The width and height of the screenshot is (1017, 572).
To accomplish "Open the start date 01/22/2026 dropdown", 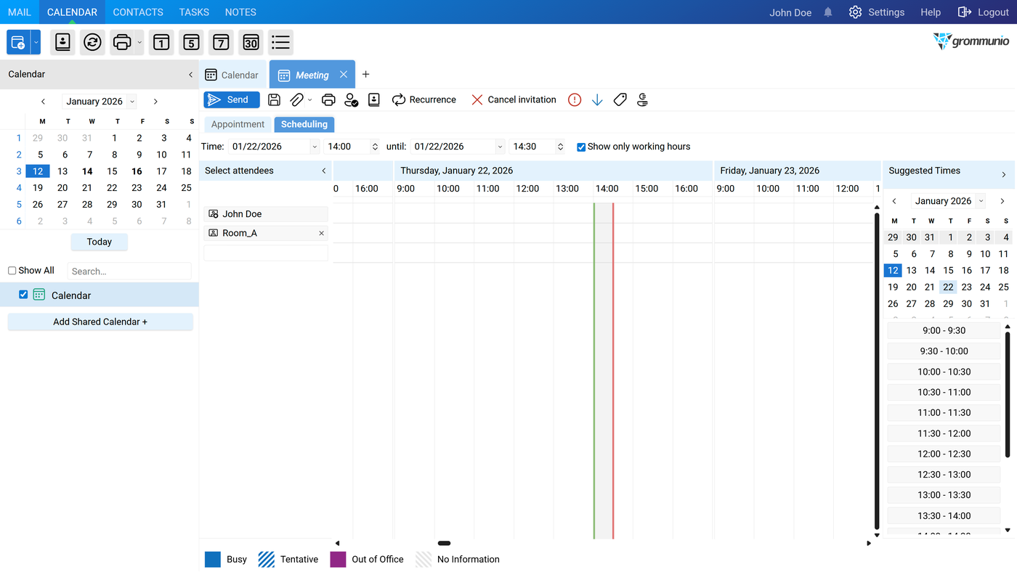I will (x=315, y=147).
